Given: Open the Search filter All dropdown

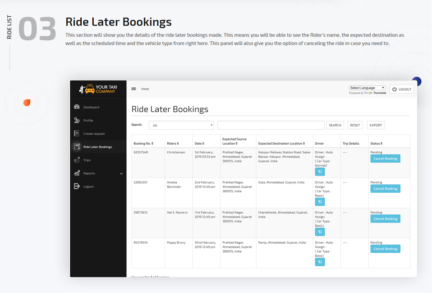Looking at the screenshot, I should coord(182,125).
